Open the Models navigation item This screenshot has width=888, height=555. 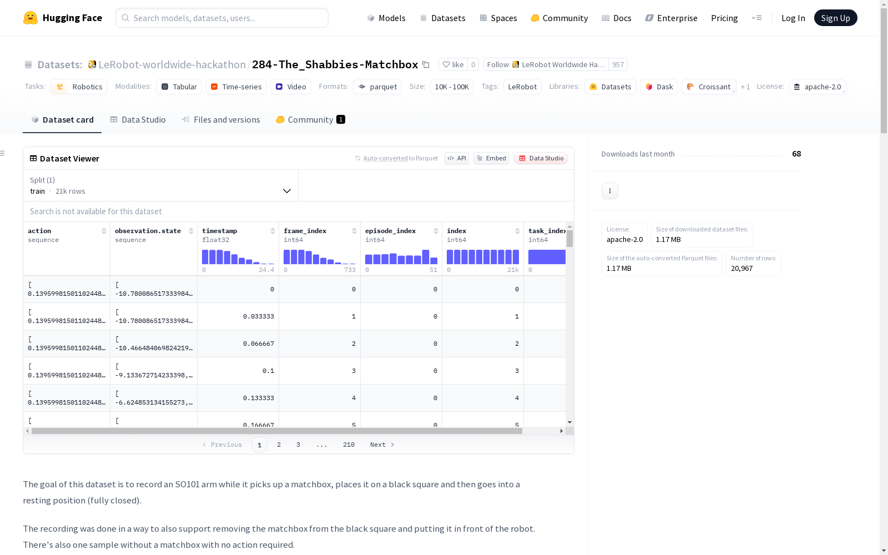point(386,18)
